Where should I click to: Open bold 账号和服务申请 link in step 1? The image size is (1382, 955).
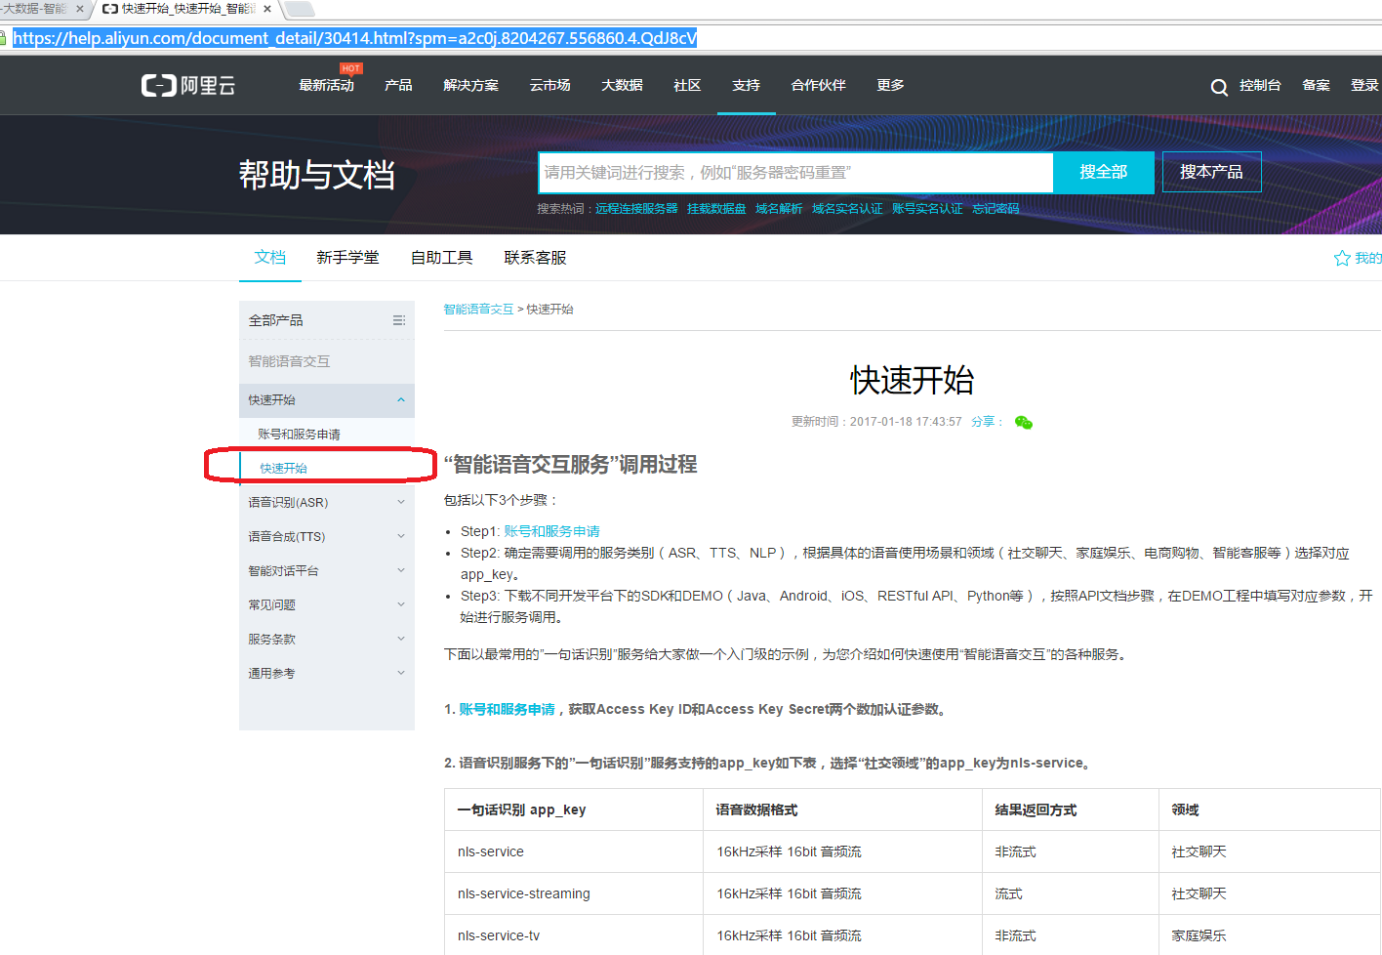point(507,709)
